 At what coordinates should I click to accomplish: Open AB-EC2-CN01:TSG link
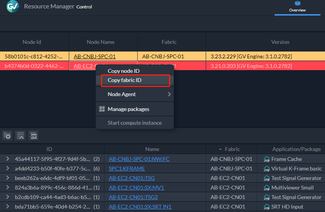pyautogui.click(x=132, y=178)
